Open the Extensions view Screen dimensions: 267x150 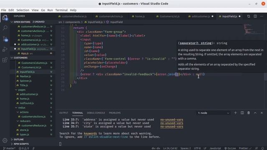5,60
